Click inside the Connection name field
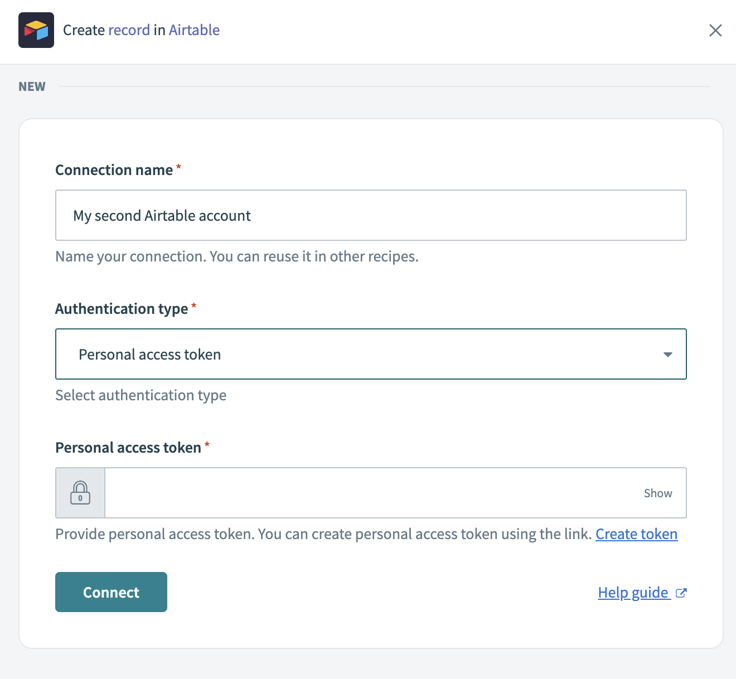The height and width of the screenshot is (679, 736). click(x=370, y=215)
